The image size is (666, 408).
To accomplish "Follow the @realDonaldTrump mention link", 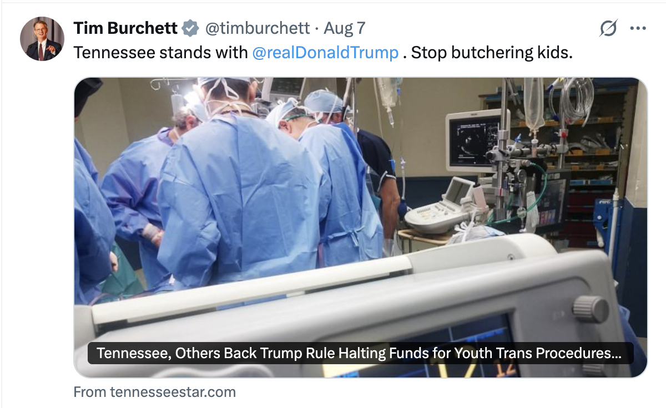I will [x=325, y=53].
